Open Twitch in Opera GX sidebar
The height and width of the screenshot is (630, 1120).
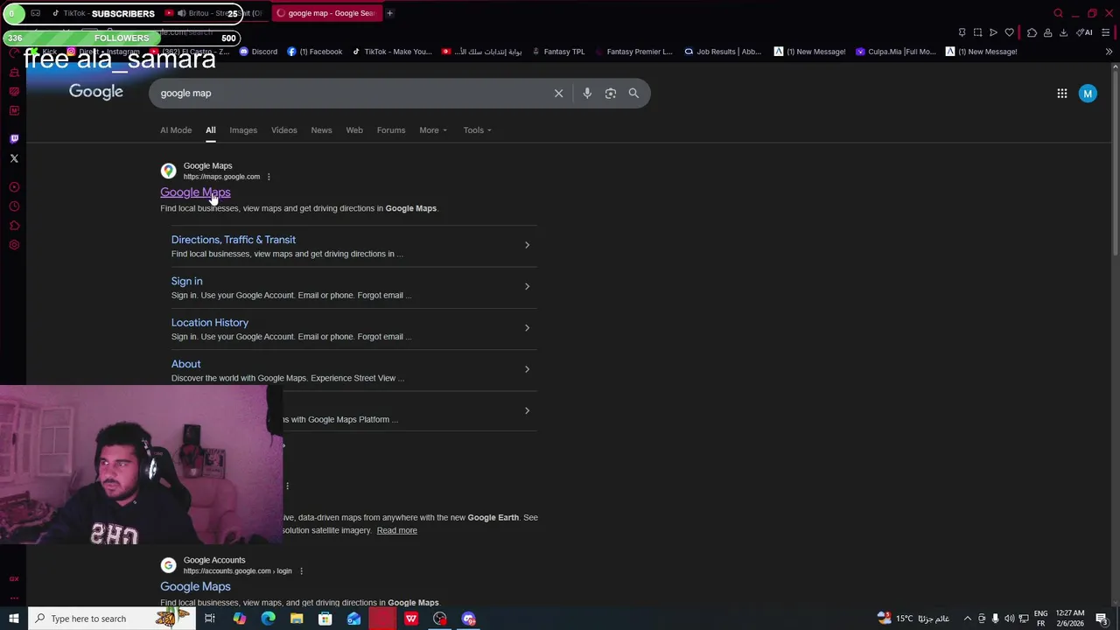tap(14, 138)
